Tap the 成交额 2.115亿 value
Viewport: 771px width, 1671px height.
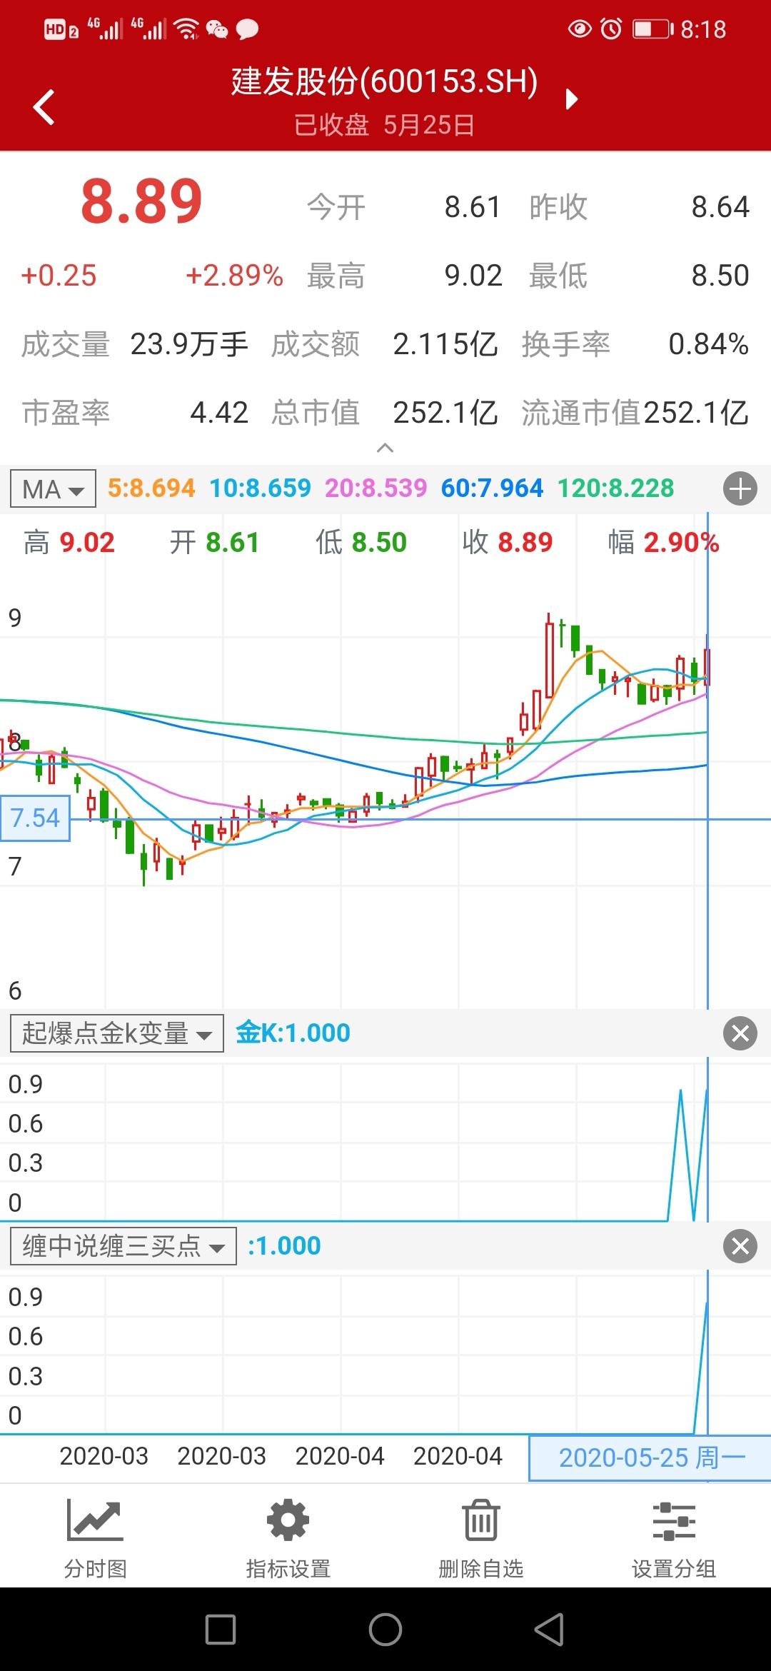445,344
